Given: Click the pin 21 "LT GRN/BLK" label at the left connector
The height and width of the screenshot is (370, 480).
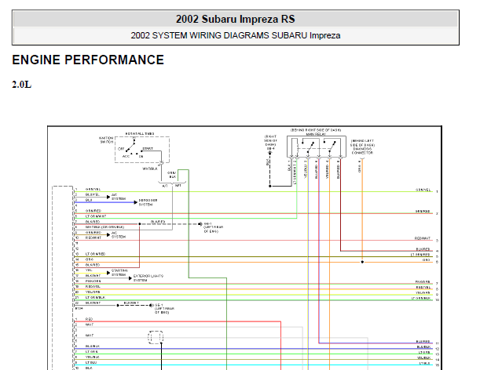Looking at the screenshot, I should pos(95,297).
